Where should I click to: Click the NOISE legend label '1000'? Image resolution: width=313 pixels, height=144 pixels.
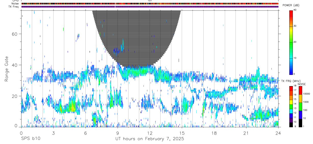pyautogui.click(x=305, y=102)
